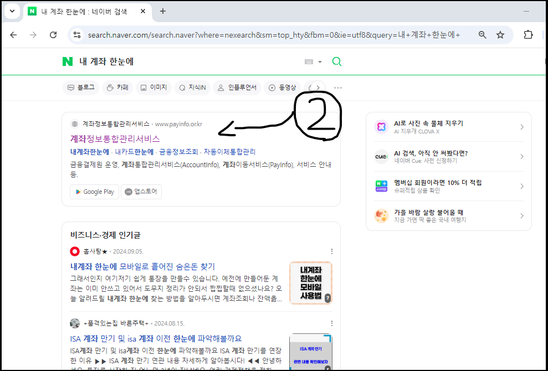Viewport: 548px width, 371px height.
Task: Show more tabs with the right chevron
Action: pos(318,87)
